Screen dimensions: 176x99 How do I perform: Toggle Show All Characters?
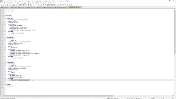click(45, 5)
